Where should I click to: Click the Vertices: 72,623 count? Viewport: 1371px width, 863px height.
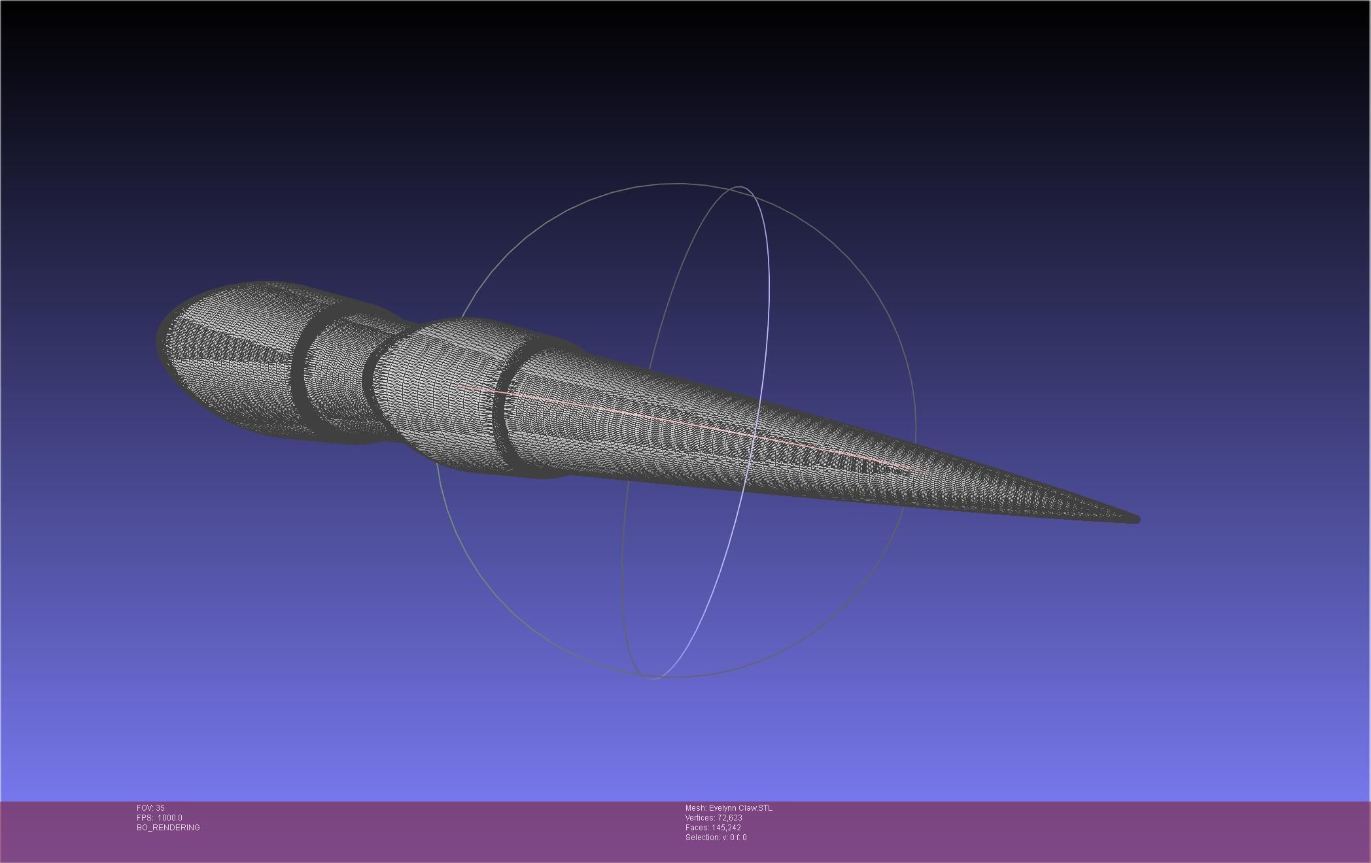(x=713, y=818)
